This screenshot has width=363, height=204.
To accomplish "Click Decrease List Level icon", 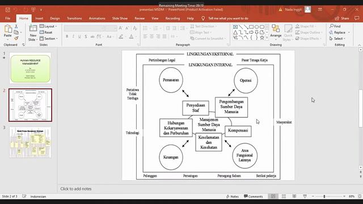I will (168, 28).
